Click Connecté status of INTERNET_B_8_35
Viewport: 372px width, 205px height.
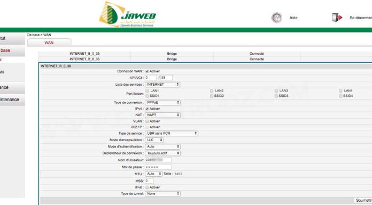coord(257,59)
